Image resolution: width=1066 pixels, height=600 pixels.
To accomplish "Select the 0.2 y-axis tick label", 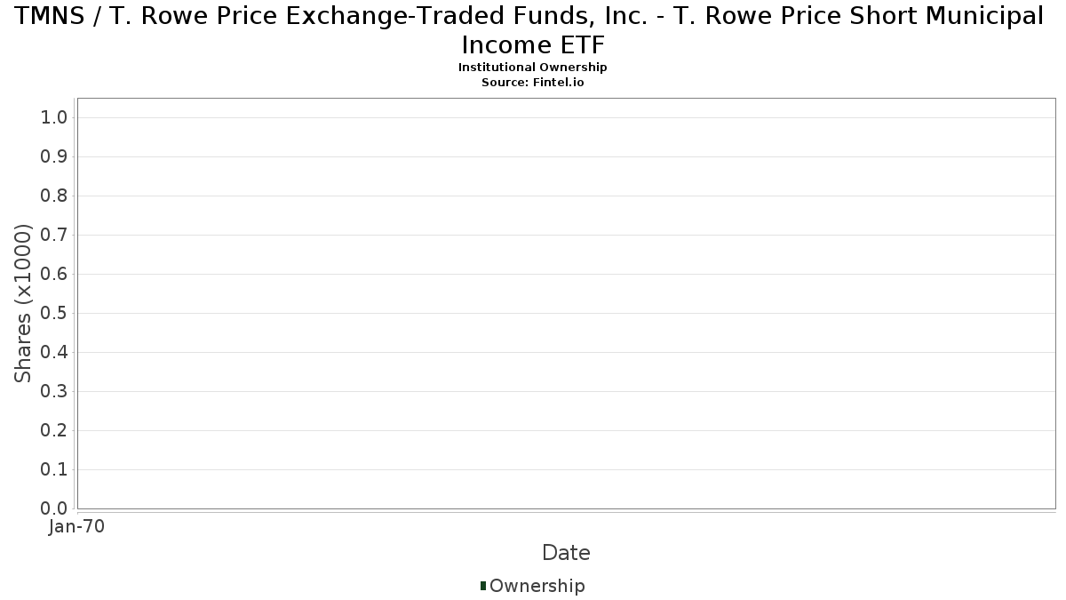I will pos(54,431).
